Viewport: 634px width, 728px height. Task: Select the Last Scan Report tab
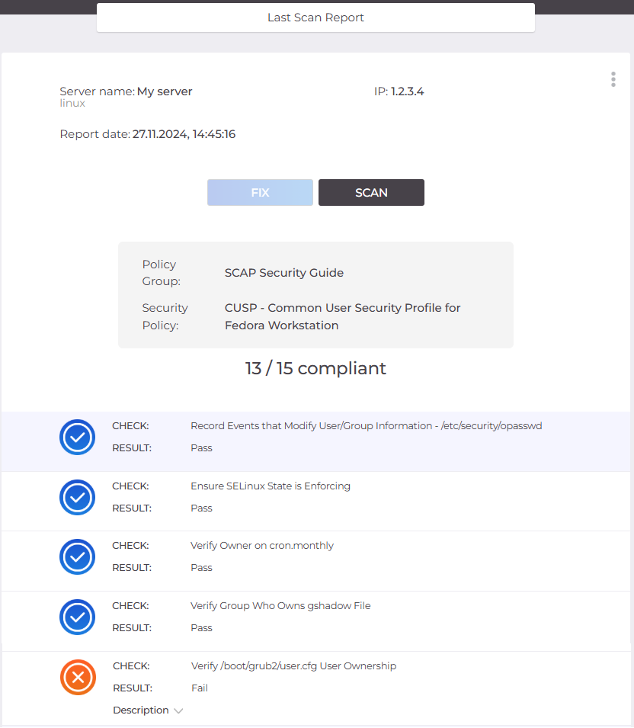(315, 18)
